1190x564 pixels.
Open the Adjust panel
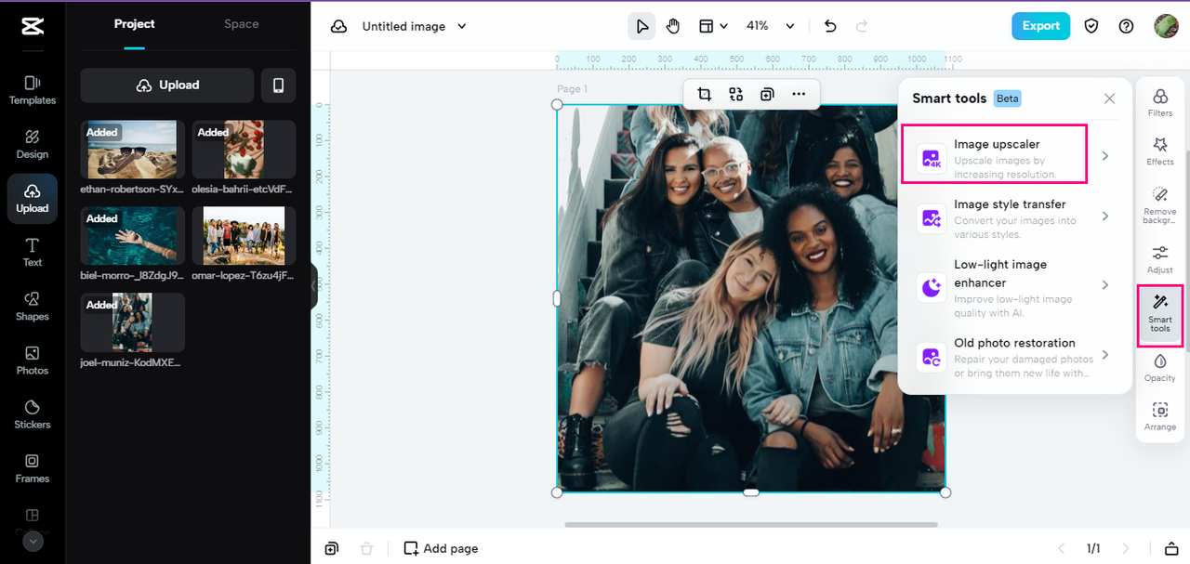click(1159, 259)
